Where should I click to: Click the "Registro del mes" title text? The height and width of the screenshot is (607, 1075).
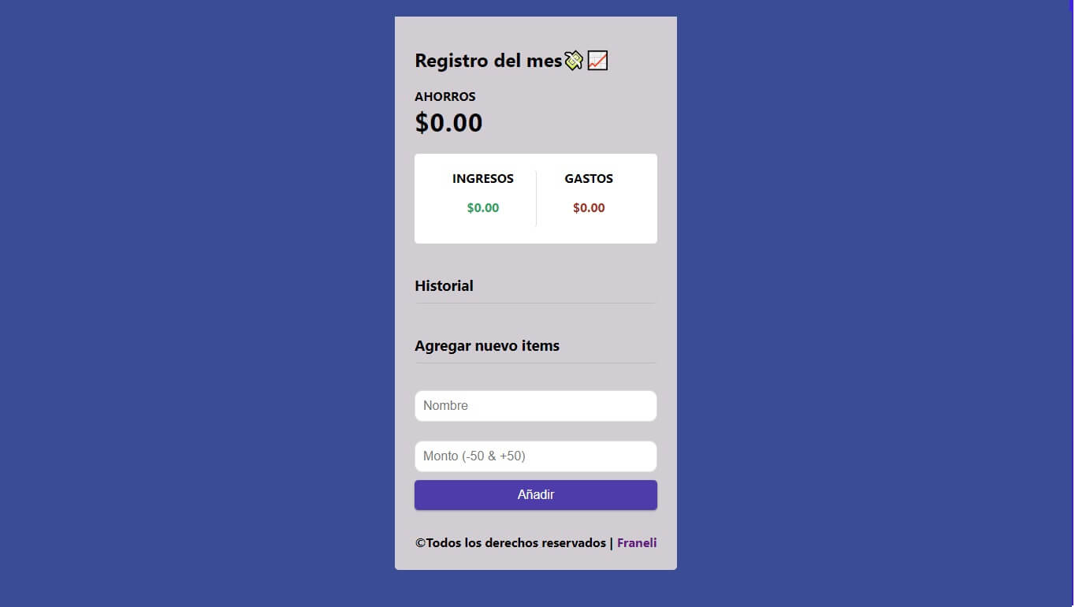(x=488, y=61)
